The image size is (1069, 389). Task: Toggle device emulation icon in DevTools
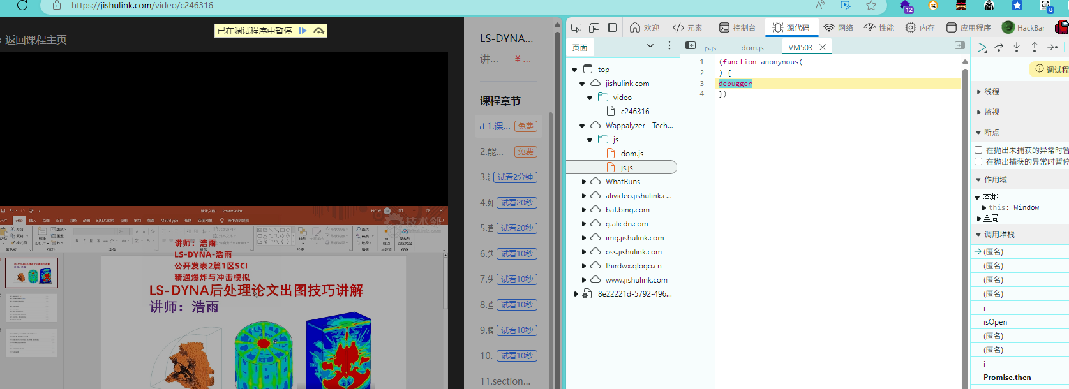click(594, 27)
